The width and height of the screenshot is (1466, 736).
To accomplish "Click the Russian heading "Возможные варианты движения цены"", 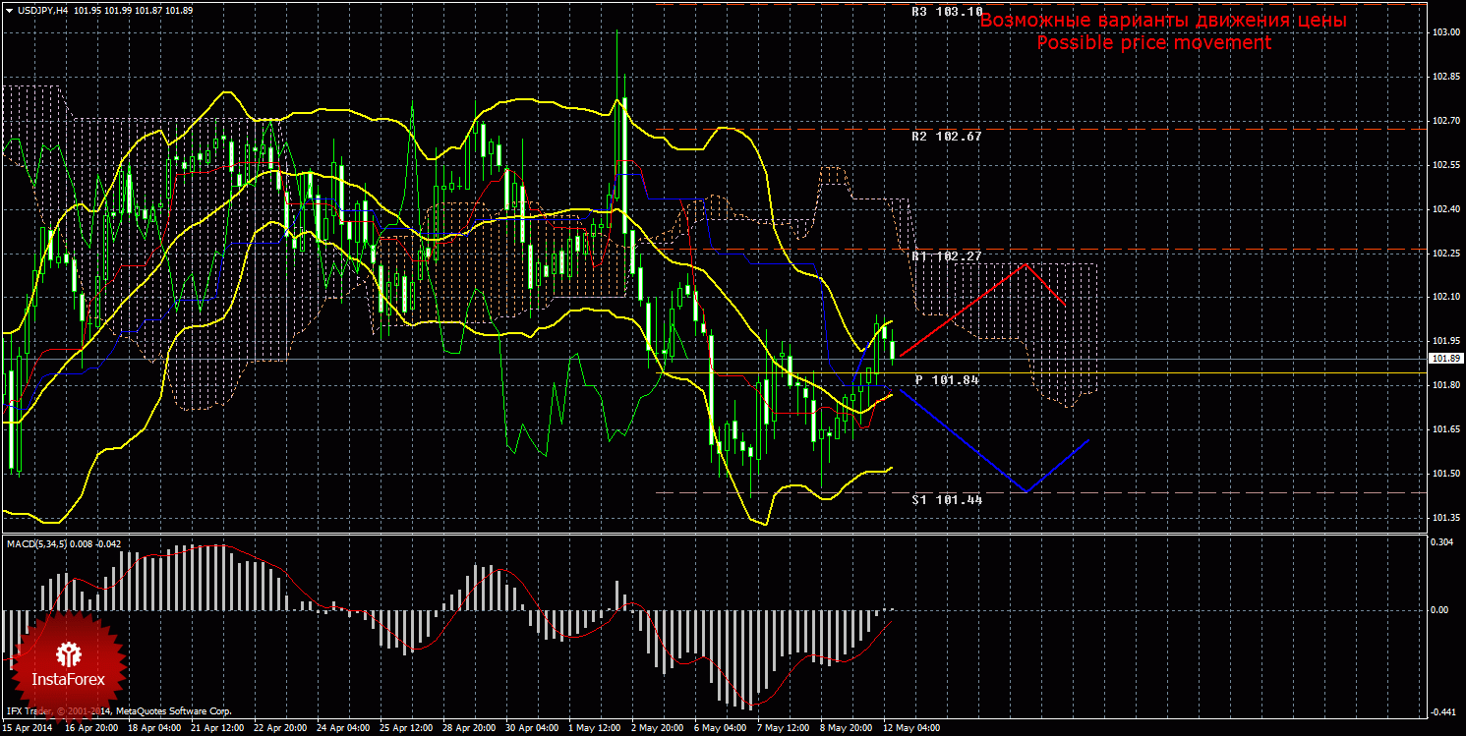I will pos(1163,21).
